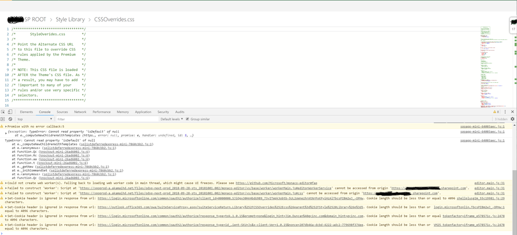
Task: Click the console prompt input line
Action: point(257,233)
